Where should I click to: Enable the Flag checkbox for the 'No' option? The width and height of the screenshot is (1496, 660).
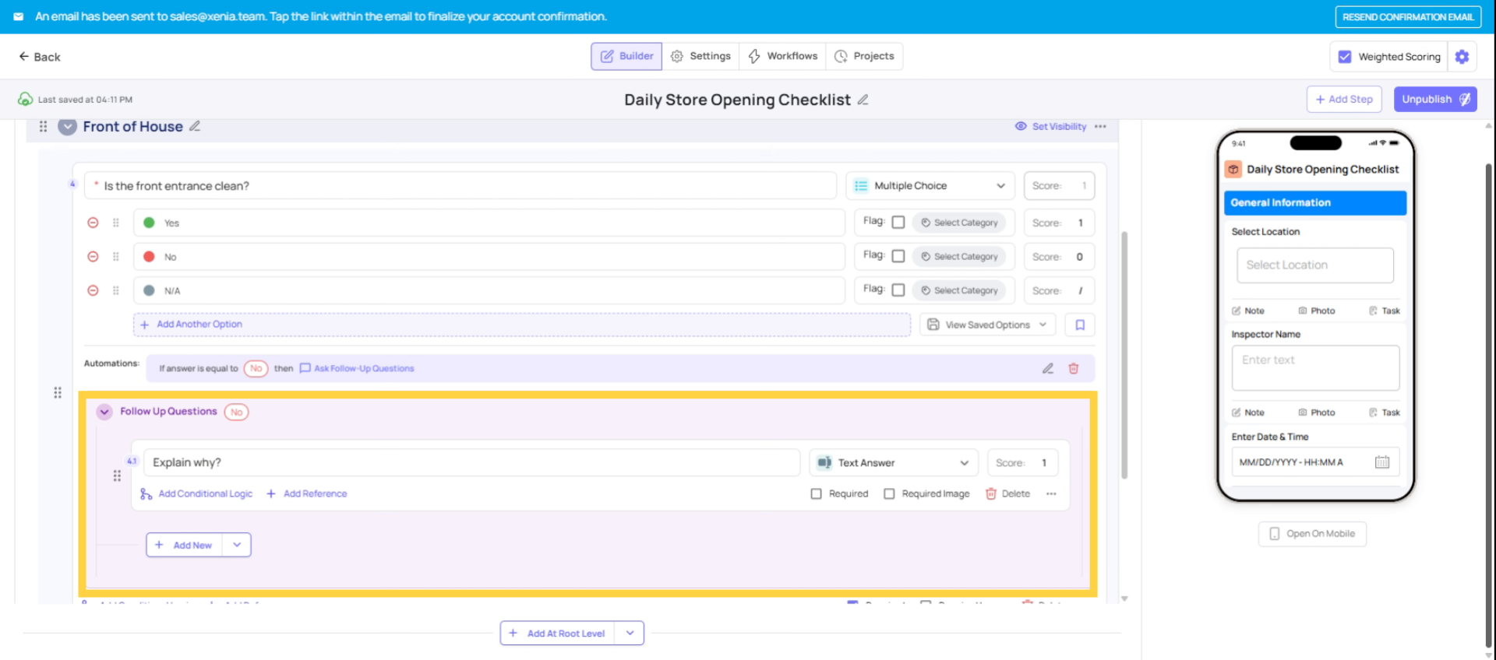pos(898,256)
